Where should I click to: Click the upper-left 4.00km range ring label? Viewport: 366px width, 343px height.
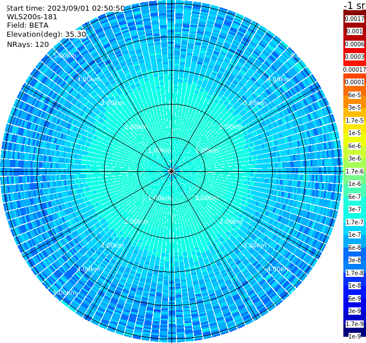click(88, 79)
